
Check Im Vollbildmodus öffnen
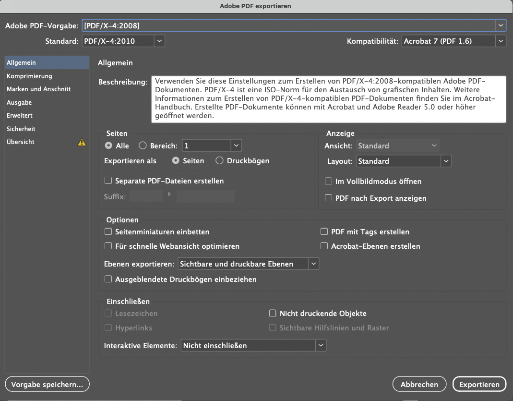pyautogui.click(x=328, y=181)
